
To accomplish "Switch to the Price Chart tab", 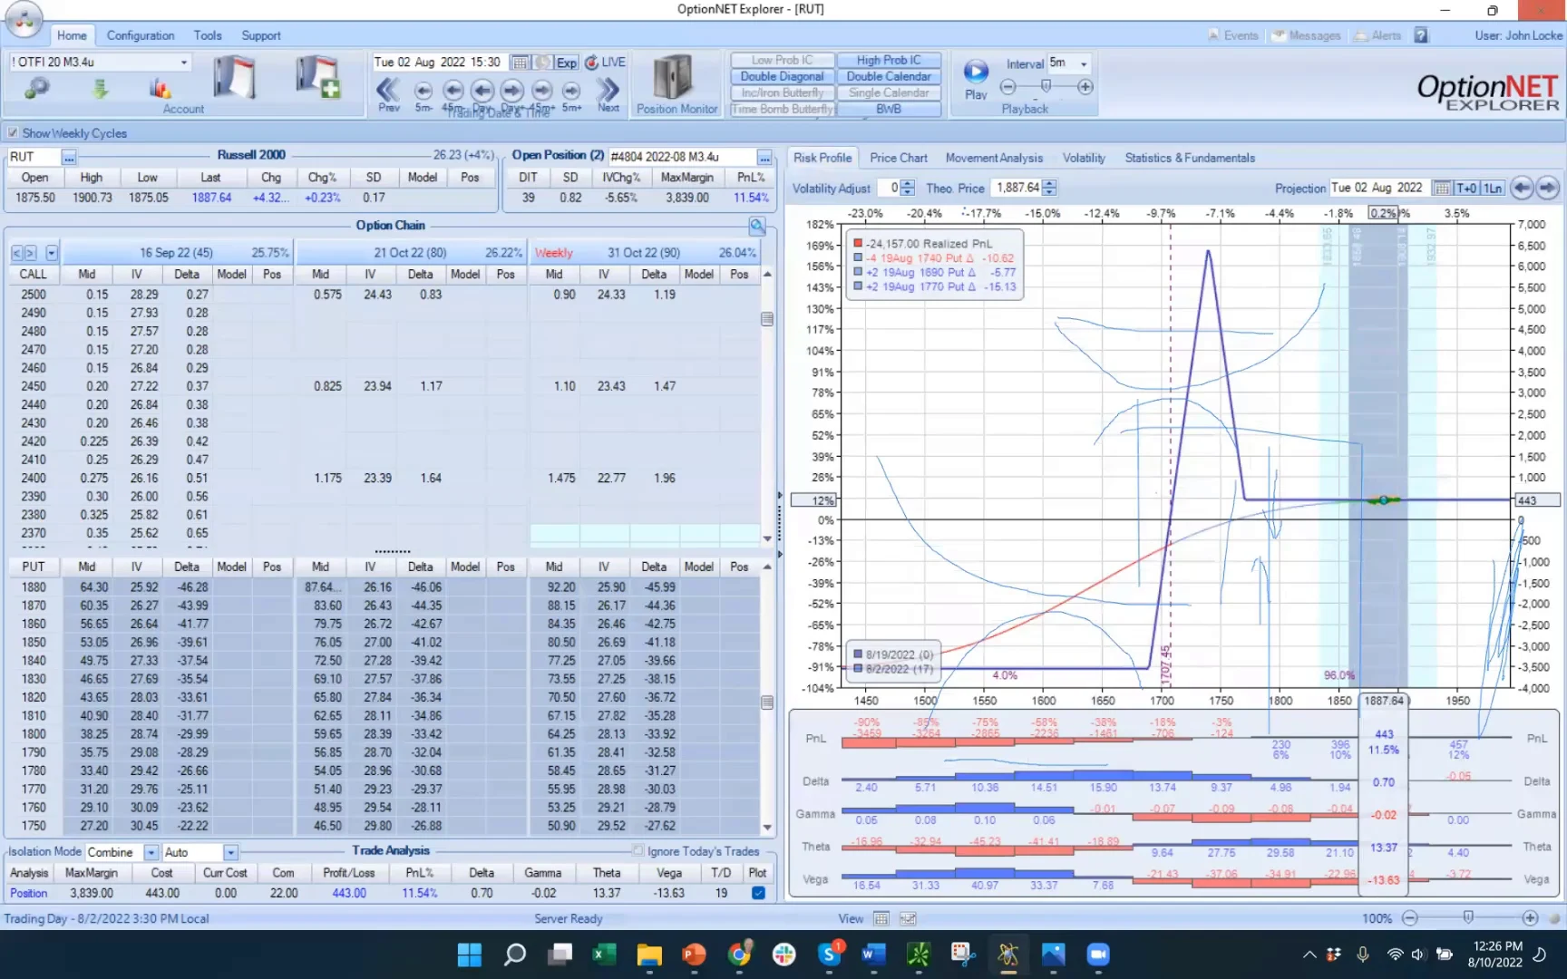I will pos(899,158).
